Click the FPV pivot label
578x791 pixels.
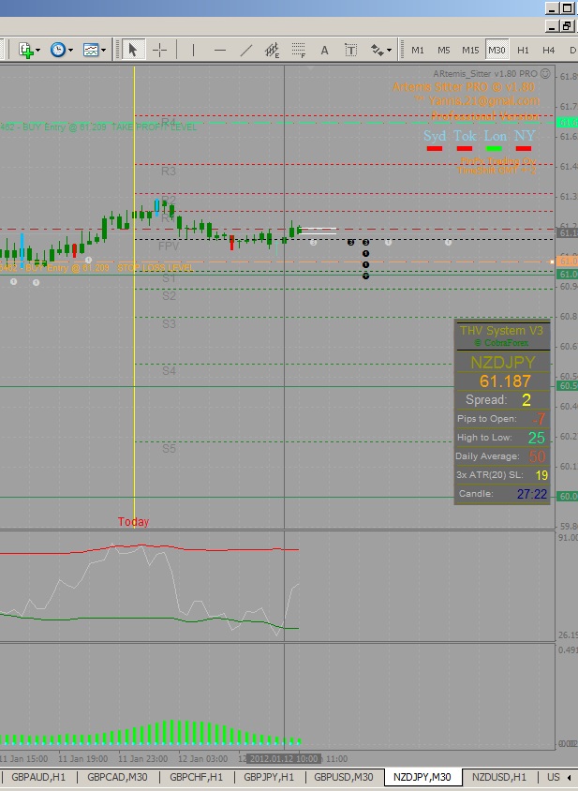tap(169, 246)
